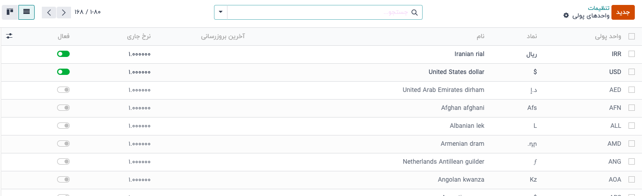Viewport: 642px width, 196px height.
Task: Expand the search filter dropdown arrow
Action: 221,13
